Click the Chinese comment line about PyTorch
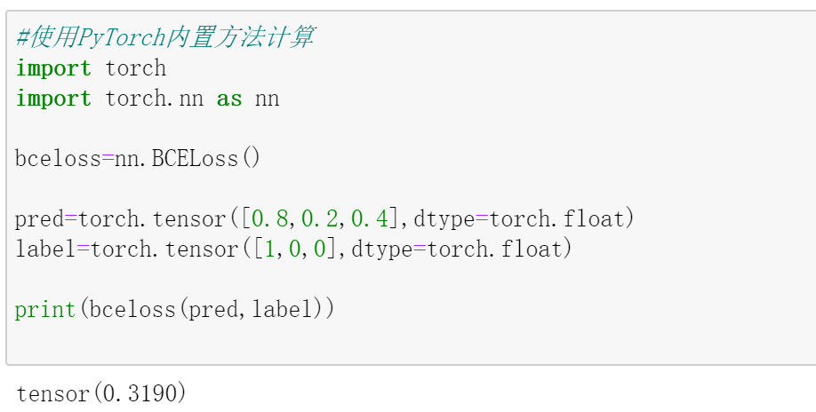The image size is (816, 412). 165,38
